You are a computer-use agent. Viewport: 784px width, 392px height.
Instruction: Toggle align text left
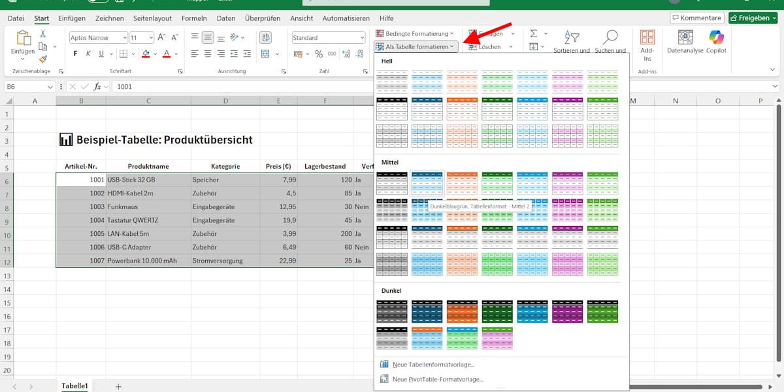(195, 54)
